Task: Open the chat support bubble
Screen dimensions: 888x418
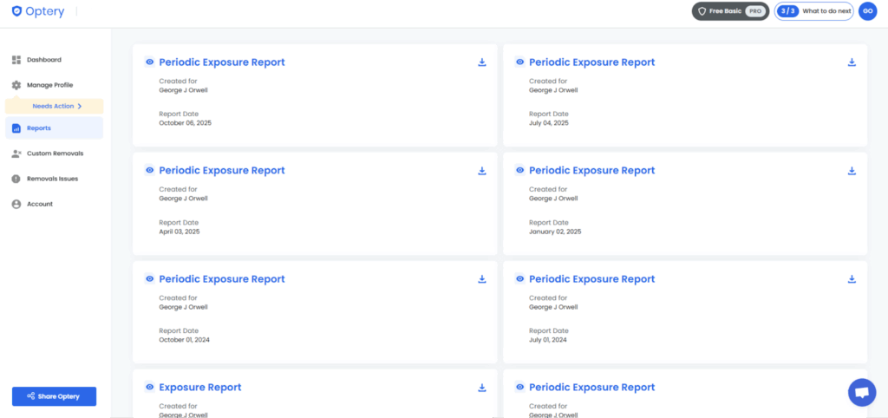Action: coord(862,393)
